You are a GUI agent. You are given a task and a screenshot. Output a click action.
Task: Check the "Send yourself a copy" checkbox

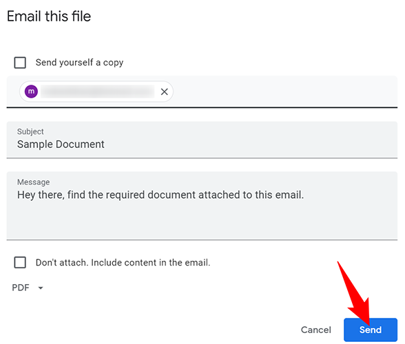point(20,63)
